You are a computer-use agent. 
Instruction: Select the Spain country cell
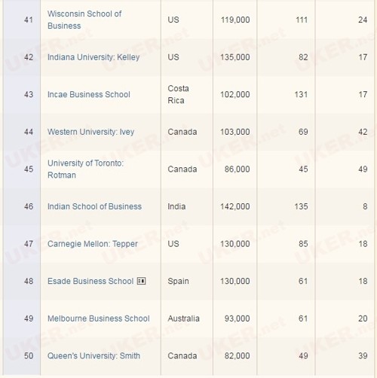coord(187,281)
